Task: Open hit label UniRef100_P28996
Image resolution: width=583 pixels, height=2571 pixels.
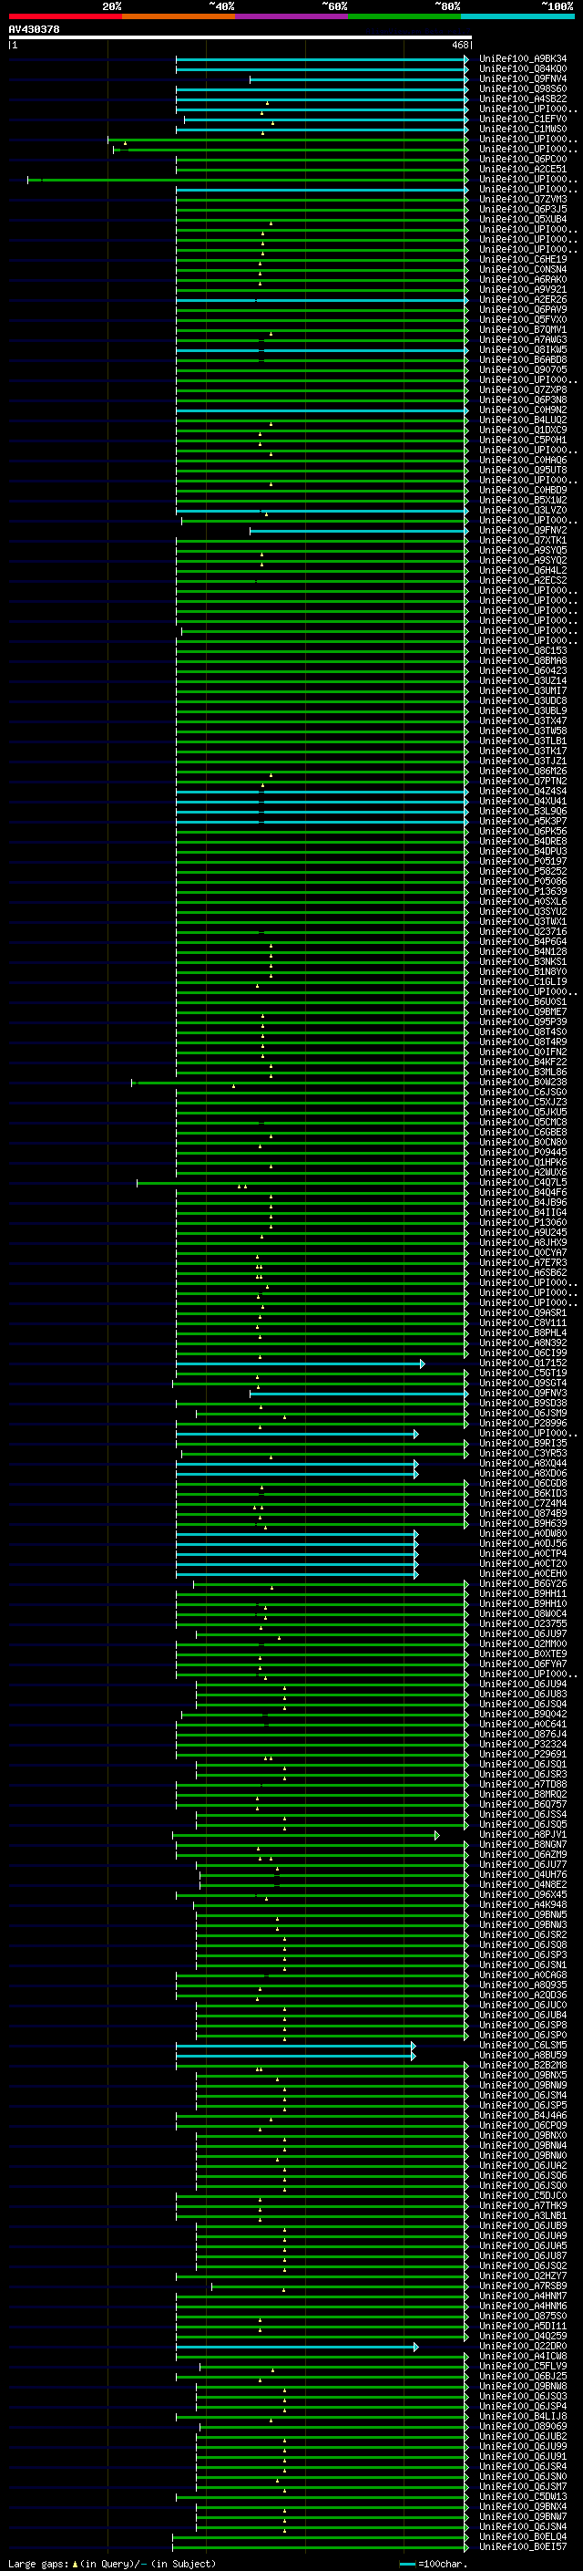Action: pos(523,1424)
